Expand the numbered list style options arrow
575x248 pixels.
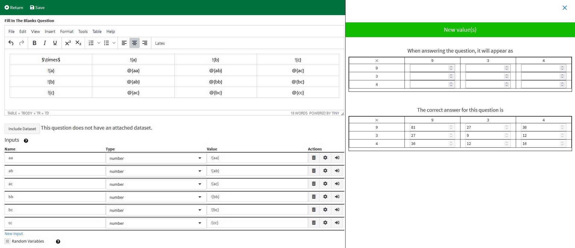point(99,43)
